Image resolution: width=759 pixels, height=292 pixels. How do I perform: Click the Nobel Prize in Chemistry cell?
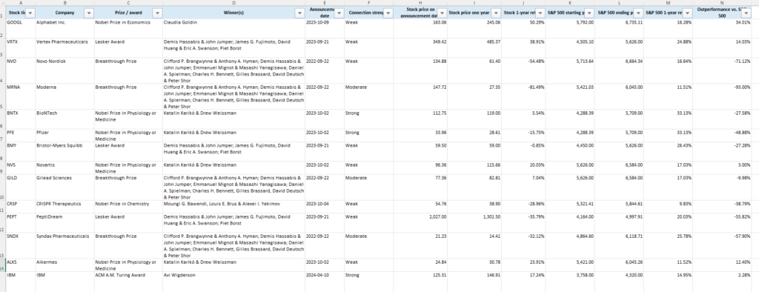(x=128, y=207)
